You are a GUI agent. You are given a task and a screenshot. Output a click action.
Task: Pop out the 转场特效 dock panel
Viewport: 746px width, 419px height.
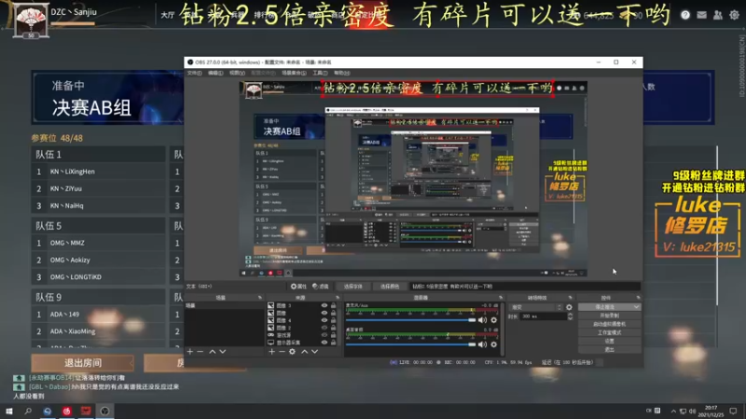pos(570,298)
